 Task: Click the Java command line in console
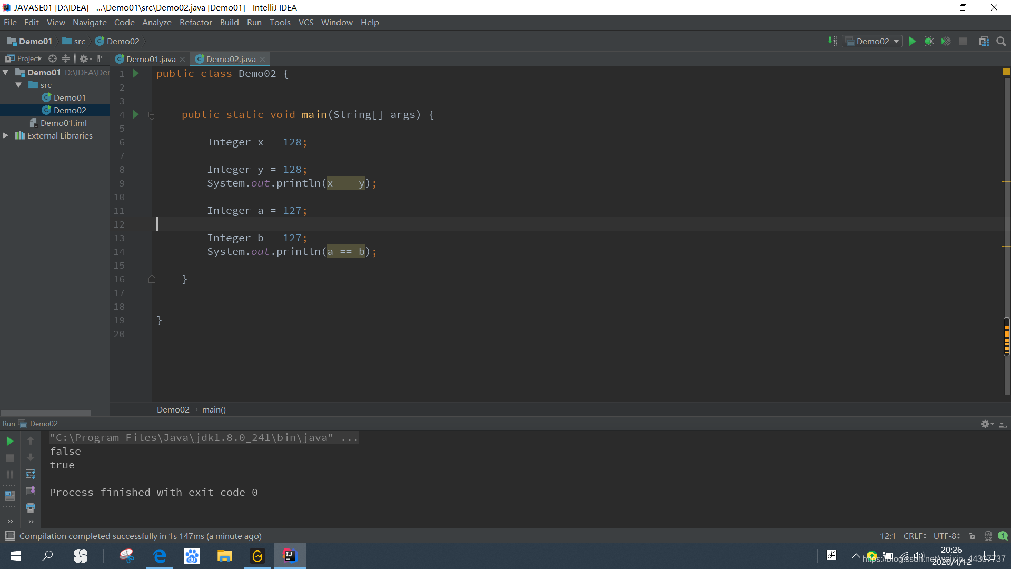coord(204,437)
